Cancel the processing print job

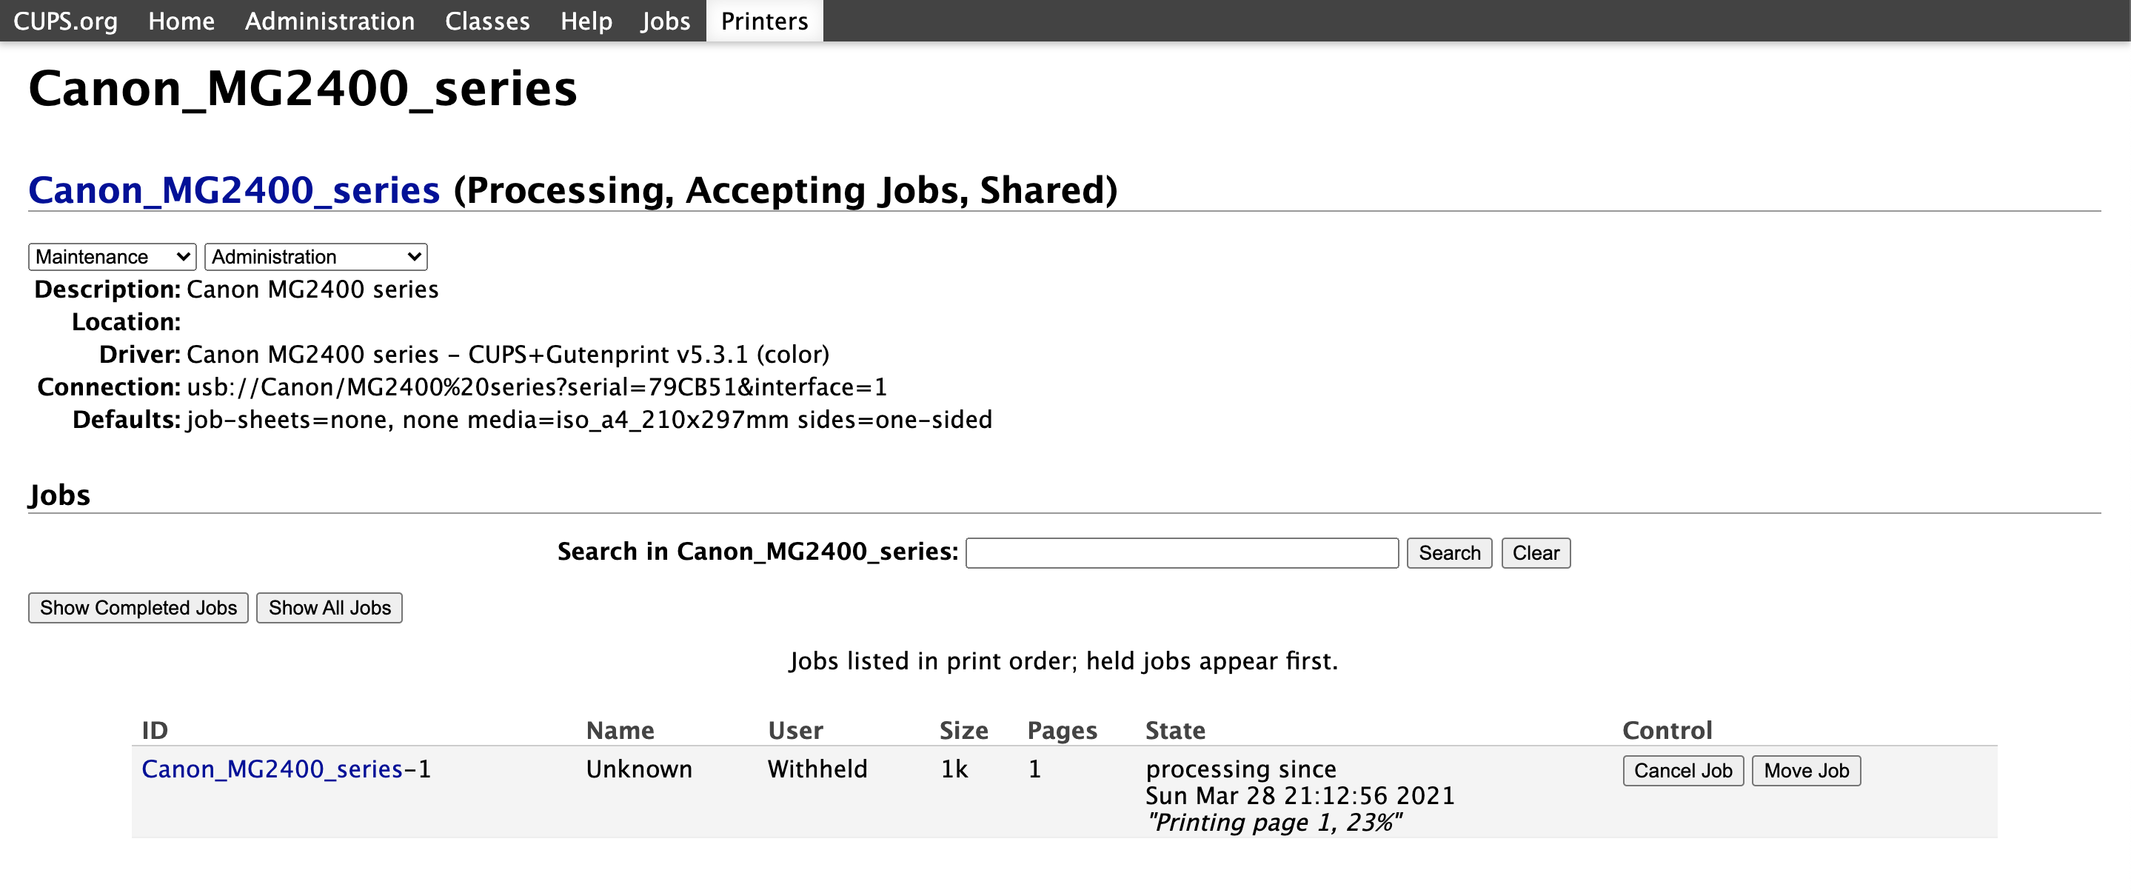coord(1682,771)
